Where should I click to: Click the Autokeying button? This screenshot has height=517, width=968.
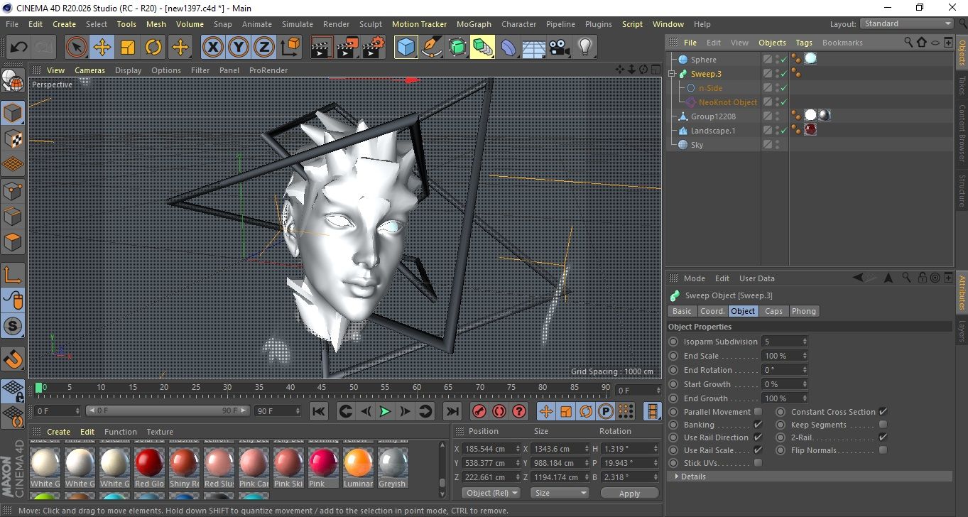499,411
